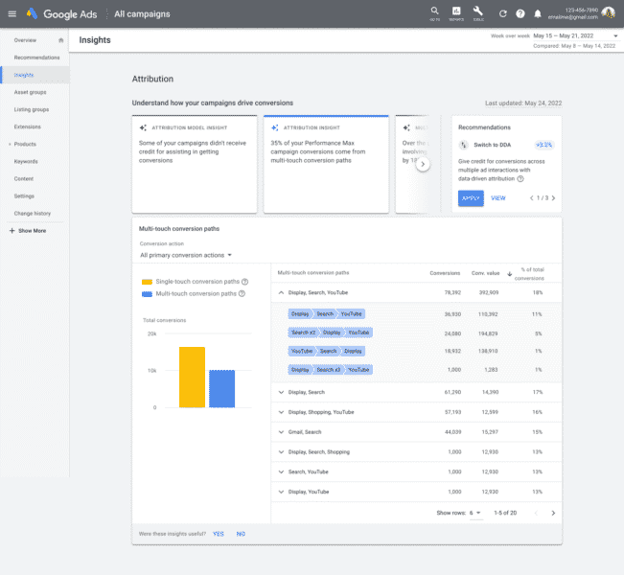This screenshot has height=575, width=624.
Task: Expand the Gmail, Search row
Action: point(282,434)
